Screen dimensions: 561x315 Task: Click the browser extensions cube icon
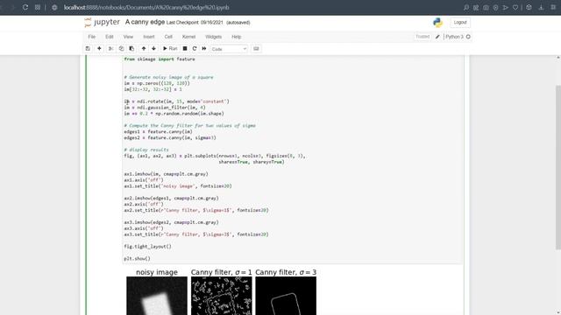coord(529,7)
